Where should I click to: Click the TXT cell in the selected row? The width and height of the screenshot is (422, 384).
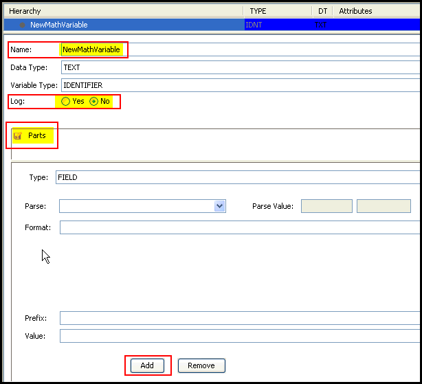(322, 25)
